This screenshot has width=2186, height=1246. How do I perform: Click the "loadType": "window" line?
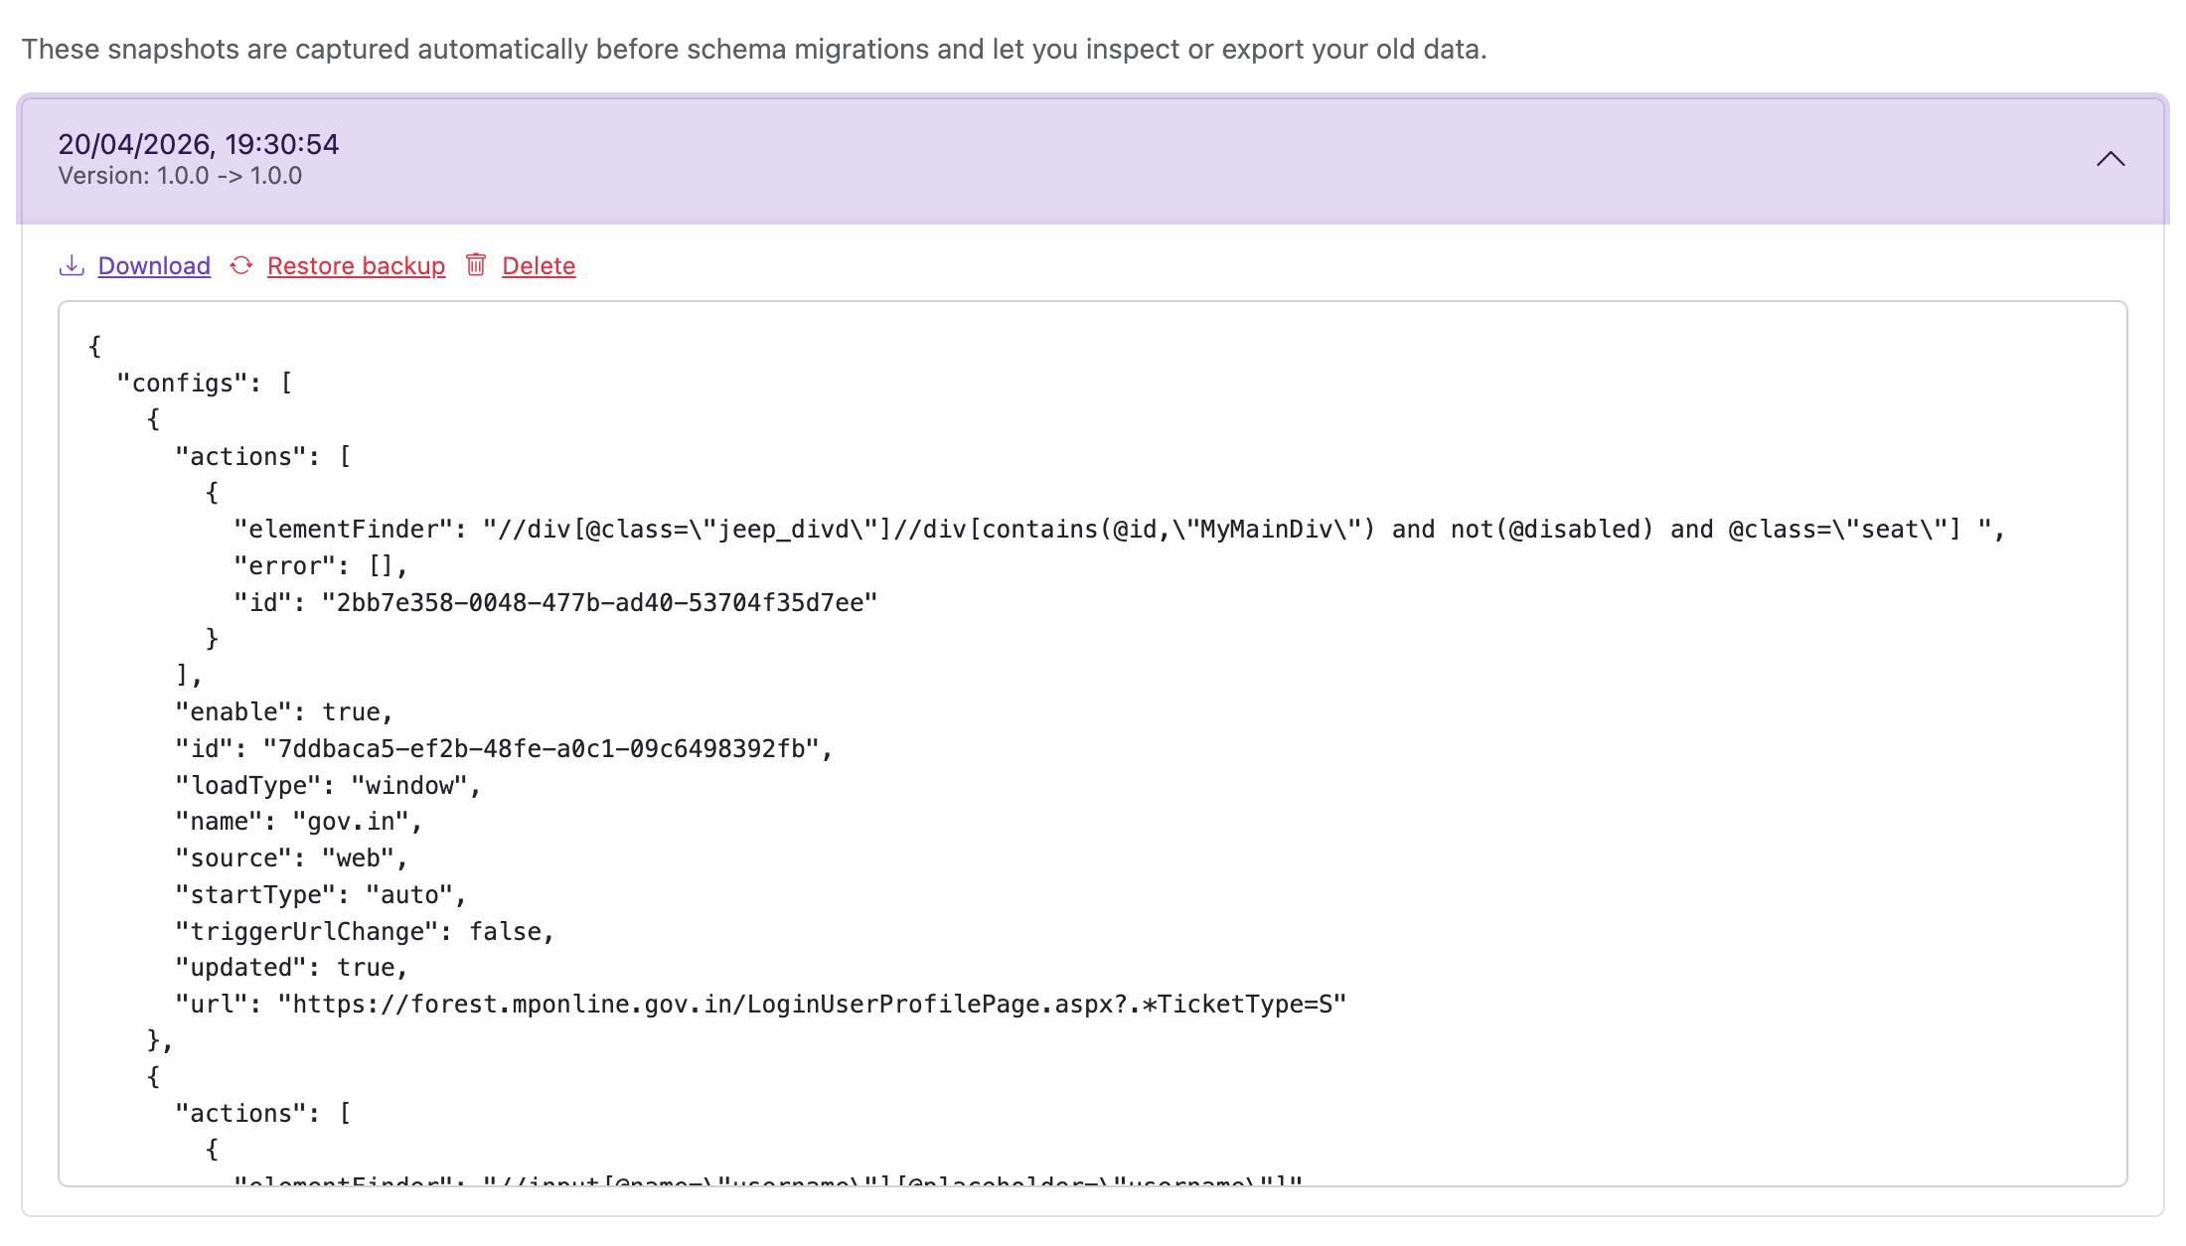328,786
